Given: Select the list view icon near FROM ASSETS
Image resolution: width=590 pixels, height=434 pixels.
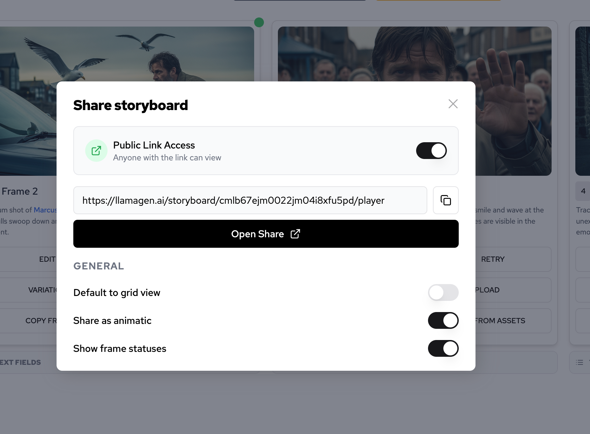Looking at the screenshot, I should [x=579, y=362].
